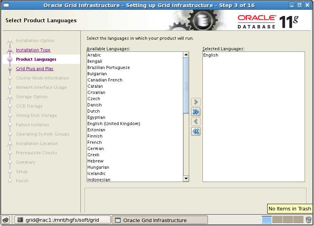Select Dutch in Available Languages
Viewport: 314px width, 226px height.
click(x=135, y=111)
